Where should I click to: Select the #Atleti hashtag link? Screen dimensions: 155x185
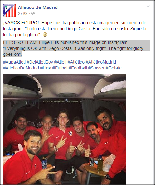click(x=60, y=62)
